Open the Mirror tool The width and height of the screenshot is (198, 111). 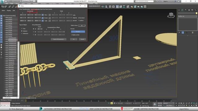click(x=103, y=6)
